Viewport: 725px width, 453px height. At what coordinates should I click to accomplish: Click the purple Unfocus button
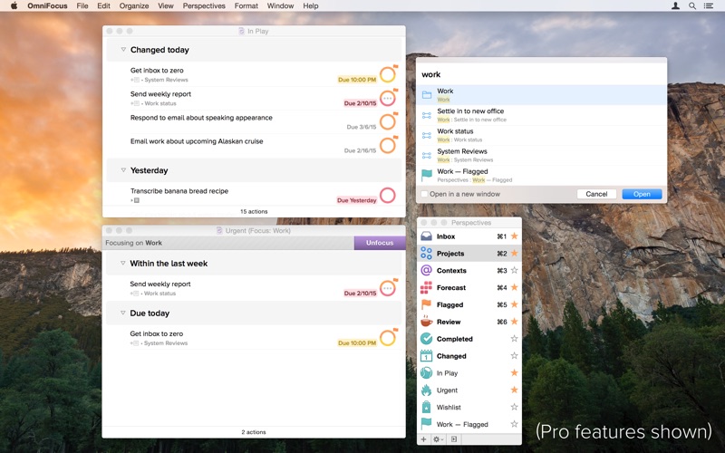380,243
